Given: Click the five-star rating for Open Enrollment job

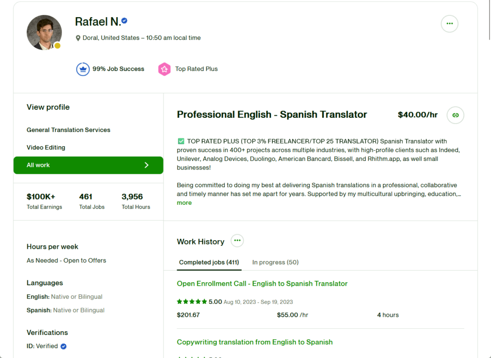Looking at the screenshot, I should (192, 302).
